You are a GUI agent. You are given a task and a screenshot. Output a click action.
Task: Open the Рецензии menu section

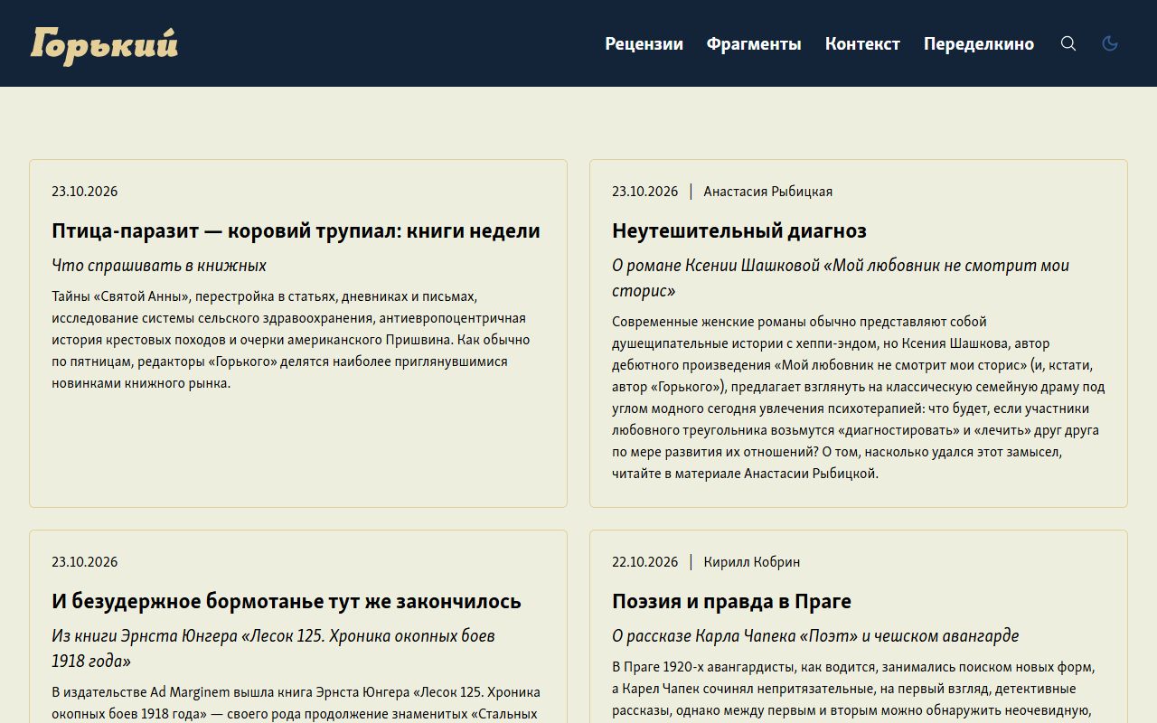644,43
